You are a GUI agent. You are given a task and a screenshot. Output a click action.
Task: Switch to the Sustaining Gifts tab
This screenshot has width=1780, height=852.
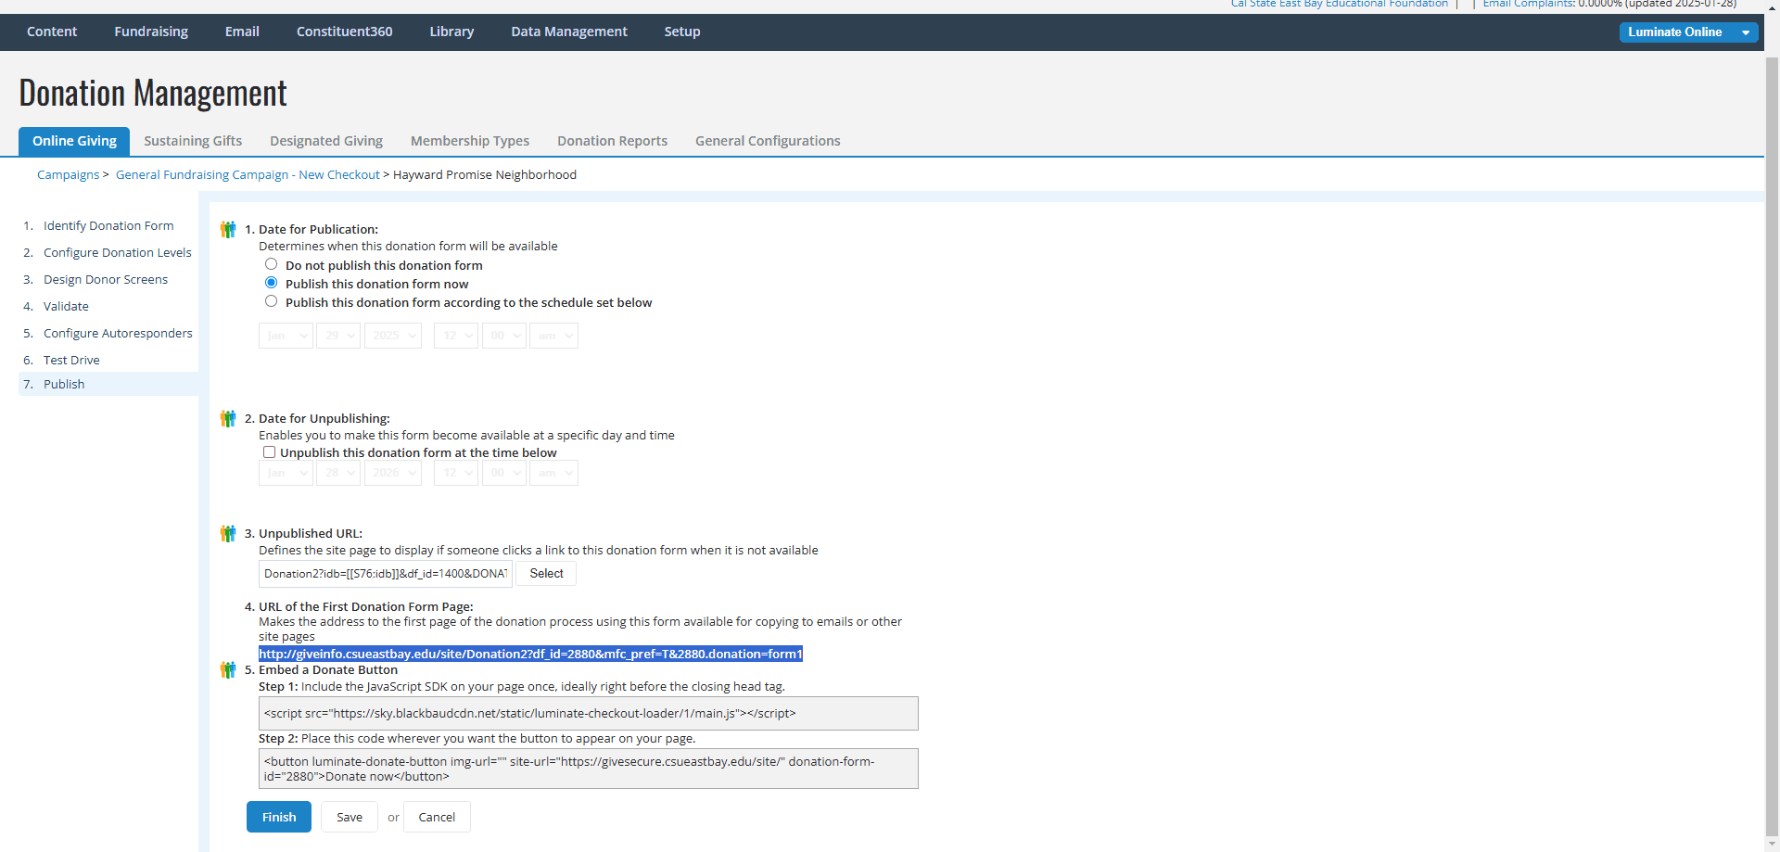click(x=193, y=141)
